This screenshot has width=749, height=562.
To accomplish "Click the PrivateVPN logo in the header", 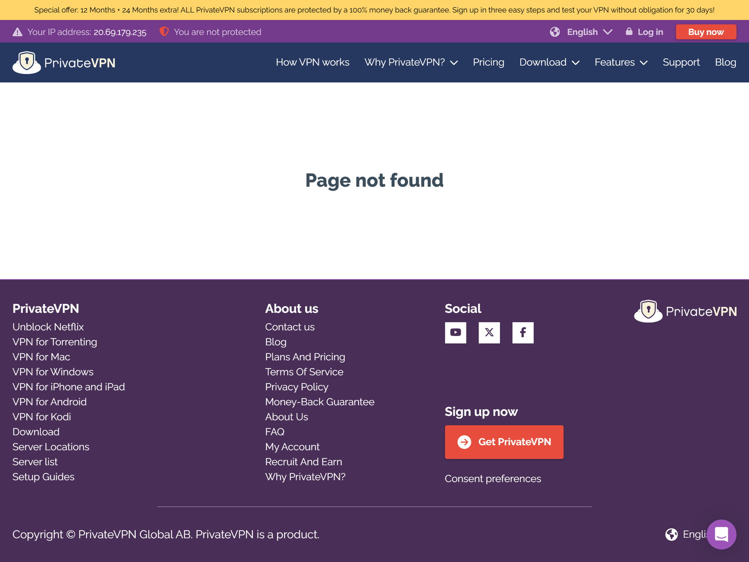I will 64,63.
